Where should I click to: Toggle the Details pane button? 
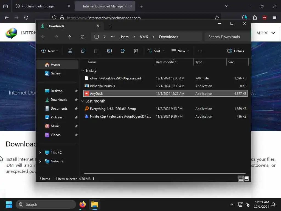[x=235, y=51]
